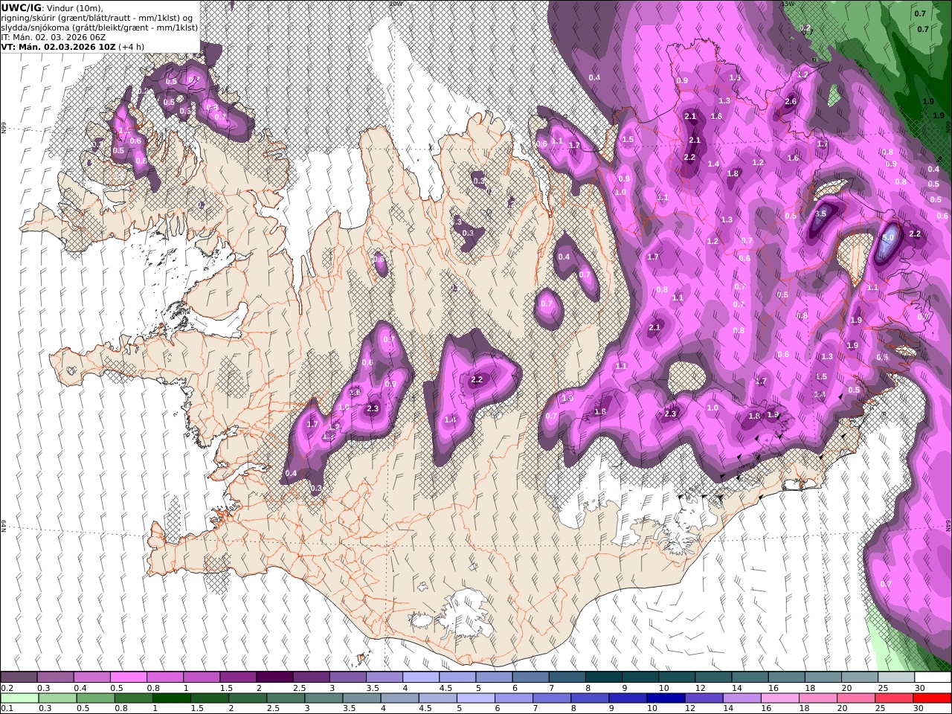Viewport: 952px width, 714px height.
Task: Click the 30 label under the lower scale
Action: pyautogui.click(x=919, y=709)
